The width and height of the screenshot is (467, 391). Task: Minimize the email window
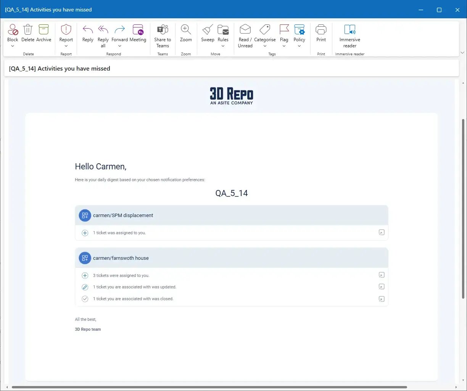pos(421,10)
